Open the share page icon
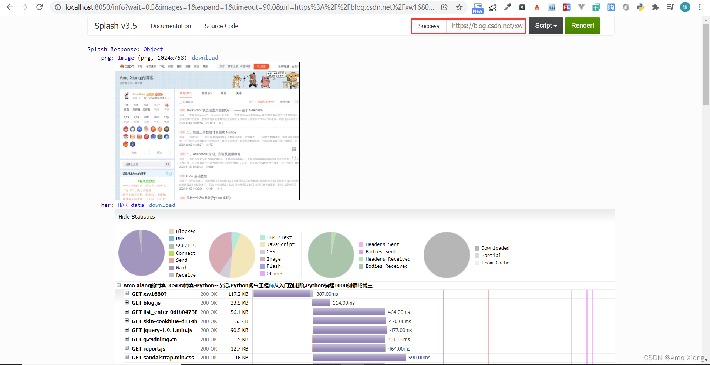Image resolution: width=710 pixels, height=365 pixels. (444, 7)
